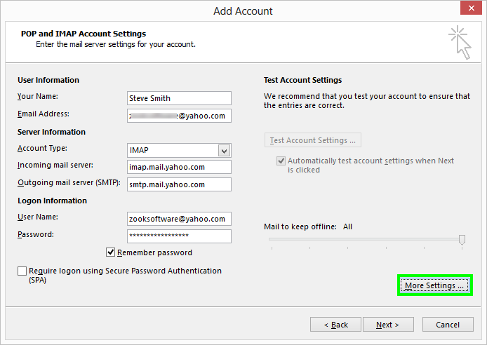The width and height of the screenshot is (487, 345).
Task: Cancel the account setup
Action: pos(448,325)
